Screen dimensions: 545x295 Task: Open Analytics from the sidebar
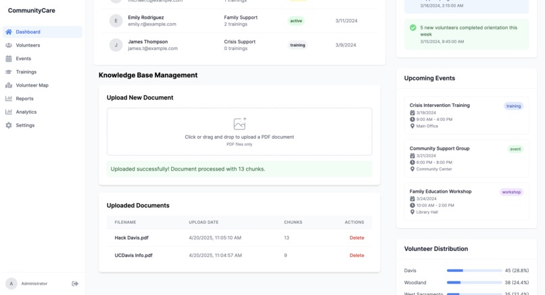pos(43,112)
